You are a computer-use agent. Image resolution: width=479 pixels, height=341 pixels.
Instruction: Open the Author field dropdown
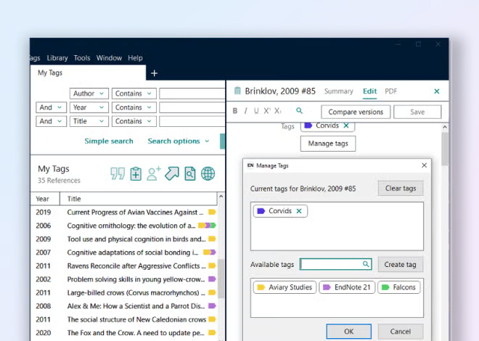(89, 94)
